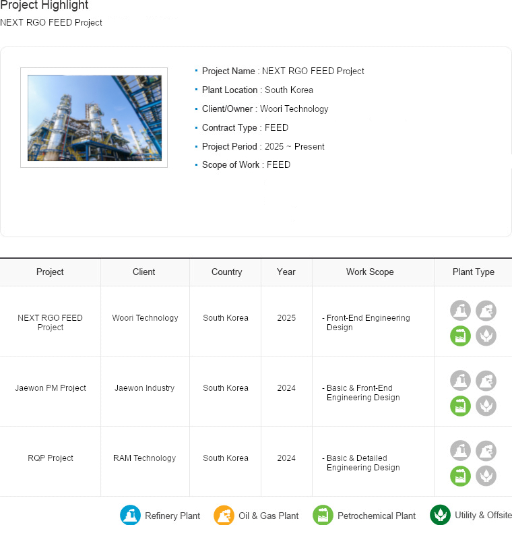Viewport: 512px width, 558px height.
Task: Select green petrochemical icon in NEXT RGO FEED row
Action: coord(460,336)
